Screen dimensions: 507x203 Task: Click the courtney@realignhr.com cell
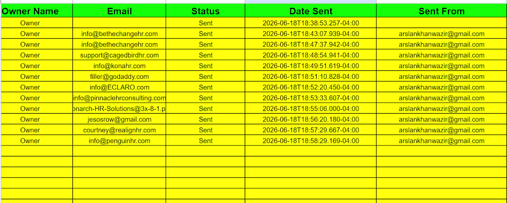click(119, 130)
